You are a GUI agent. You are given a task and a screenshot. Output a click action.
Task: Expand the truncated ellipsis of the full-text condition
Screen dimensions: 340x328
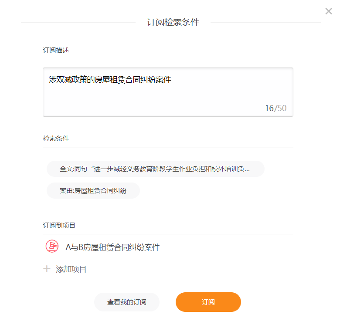point(247,169)
